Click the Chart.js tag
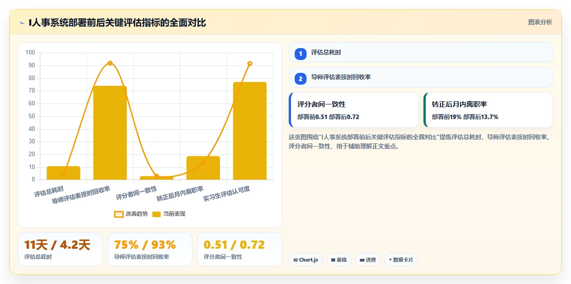This screenshot has height=284, width=571. tap(306, 260)
